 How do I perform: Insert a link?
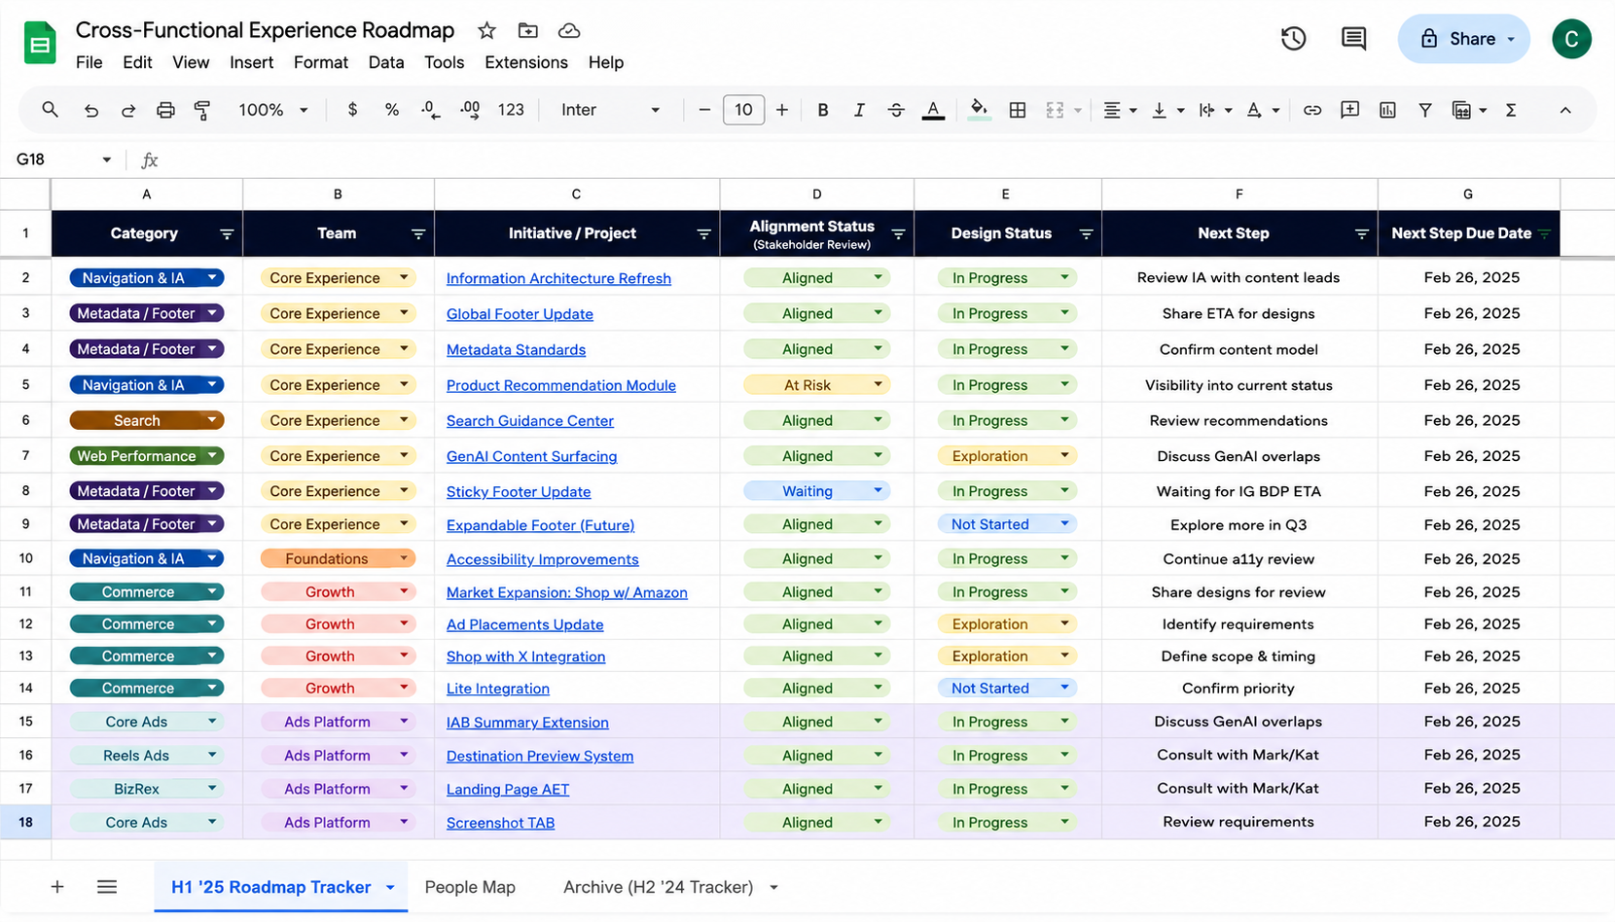pyautogui.click(x=1312, y=110)
